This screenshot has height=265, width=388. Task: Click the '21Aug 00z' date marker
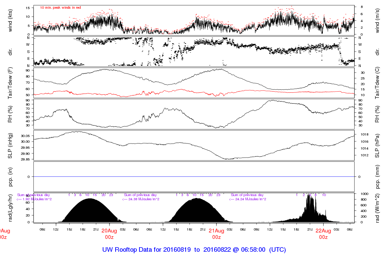[216, 234]
